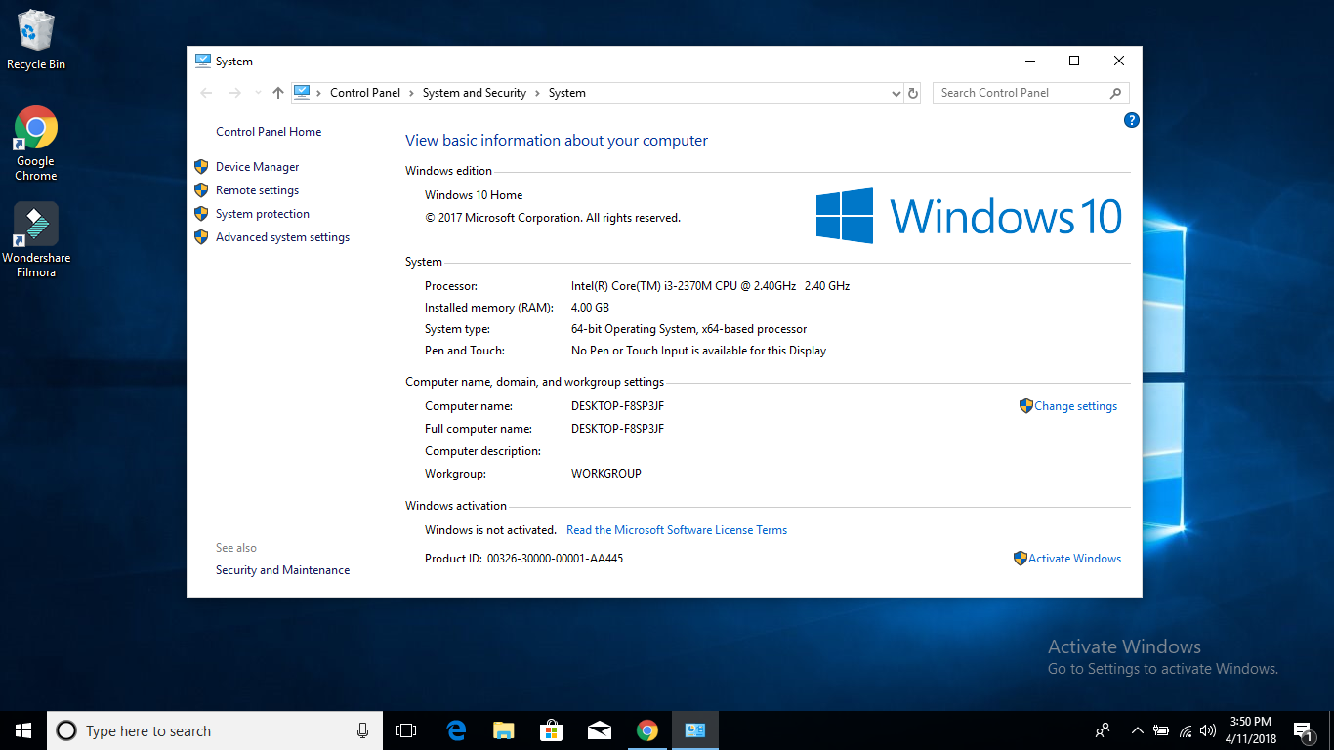This screenshot has width=1334, height=750.
Task: Click the Up arrow navigation button
Action: click(278, 93)
